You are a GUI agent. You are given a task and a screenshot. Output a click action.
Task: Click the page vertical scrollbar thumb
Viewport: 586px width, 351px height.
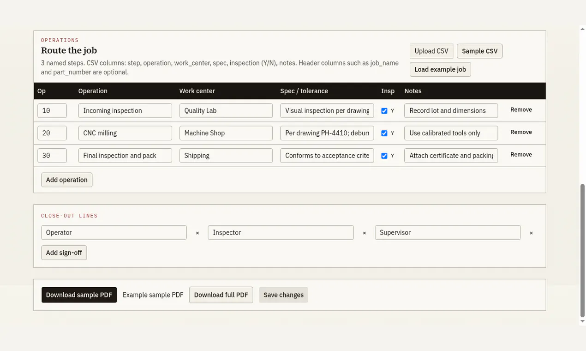tap(582, 250)
